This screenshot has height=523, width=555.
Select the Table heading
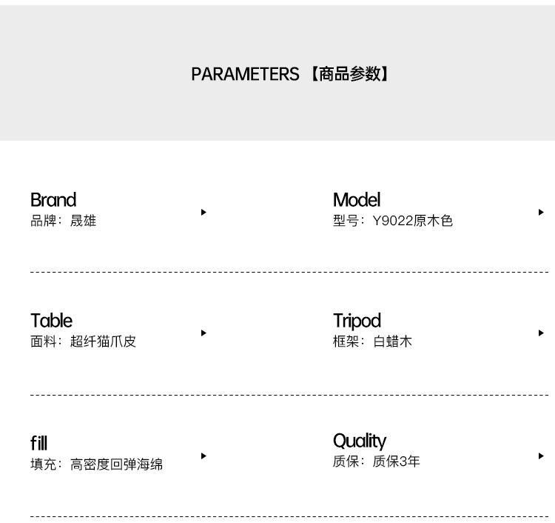(51, 321)
